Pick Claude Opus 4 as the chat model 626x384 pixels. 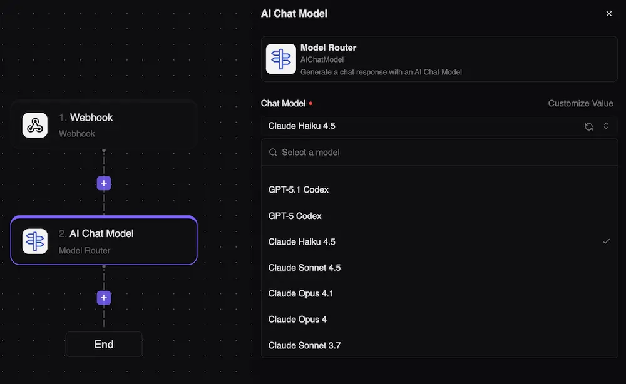[297, 319]
